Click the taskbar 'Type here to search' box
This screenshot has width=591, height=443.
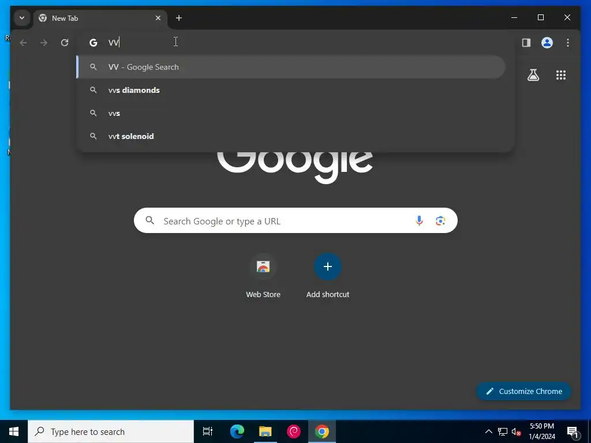click(x=111, y=431)
